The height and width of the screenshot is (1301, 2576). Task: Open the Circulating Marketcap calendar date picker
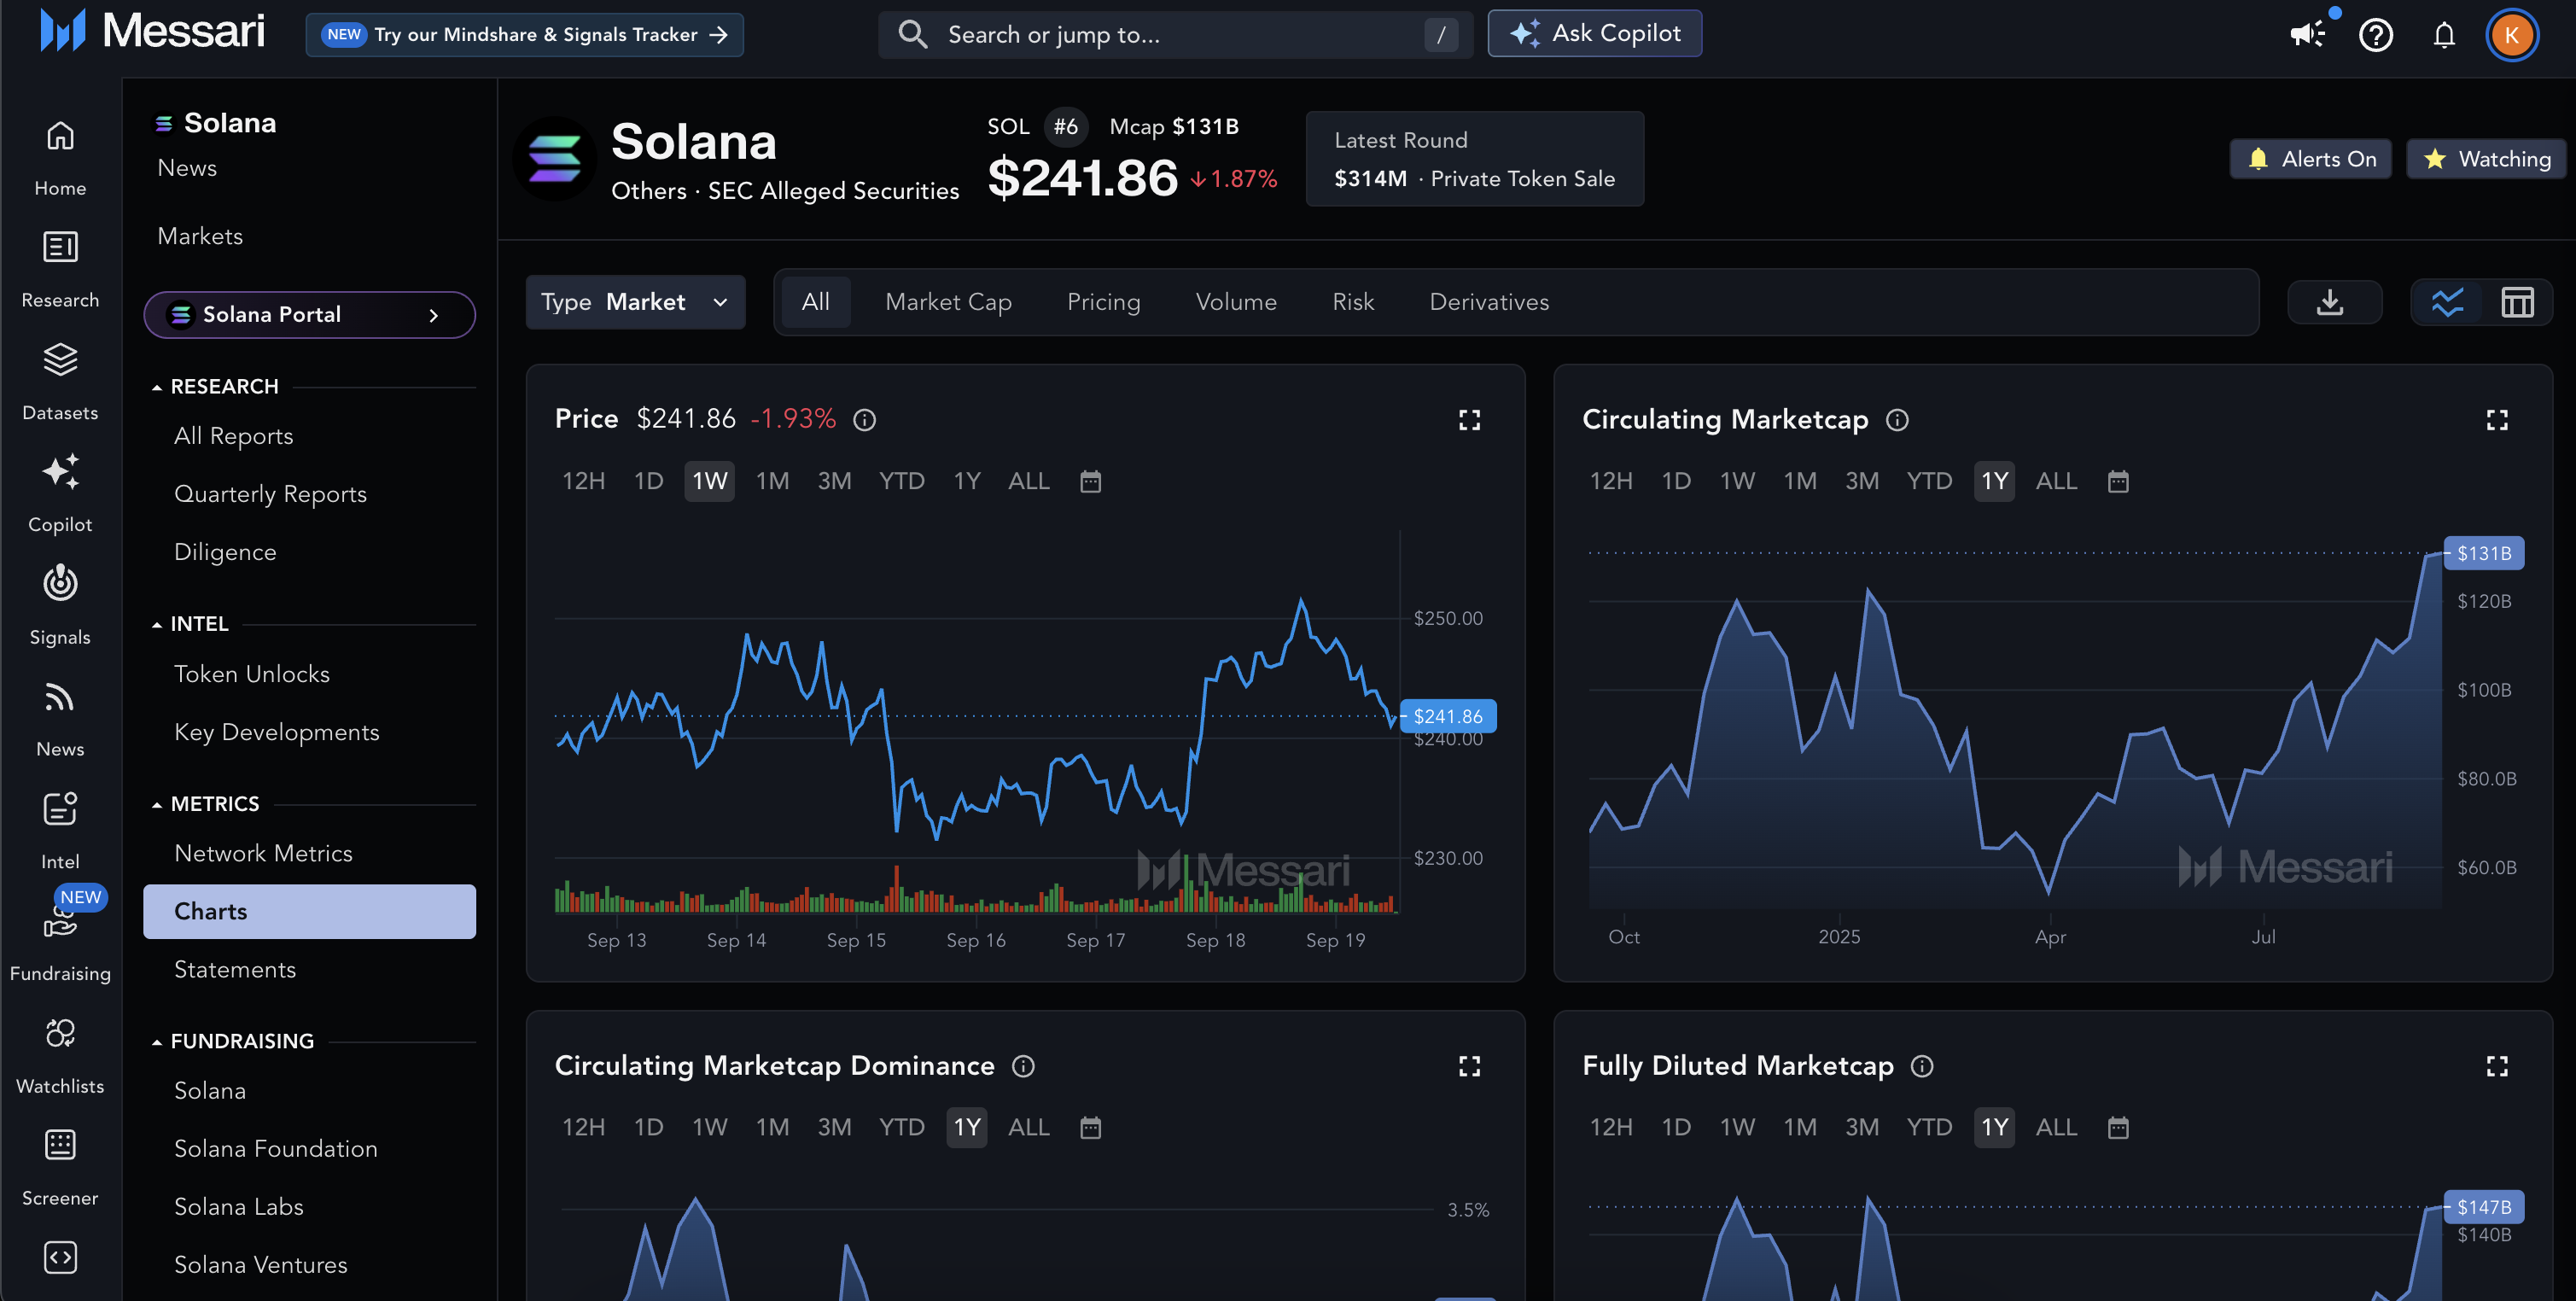point(2118,482)
